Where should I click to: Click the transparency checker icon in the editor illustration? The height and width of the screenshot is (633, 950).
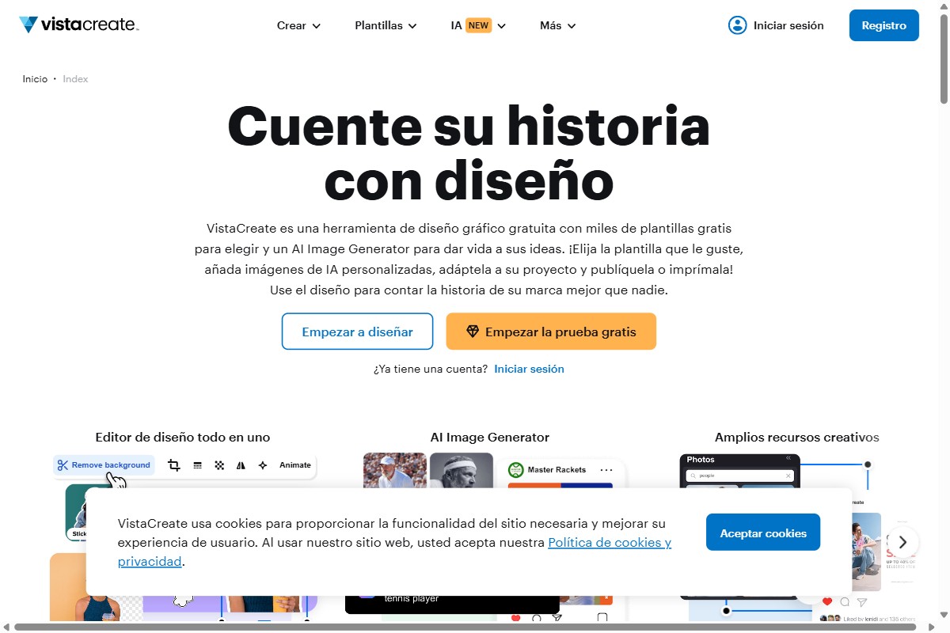click(219, 465)
